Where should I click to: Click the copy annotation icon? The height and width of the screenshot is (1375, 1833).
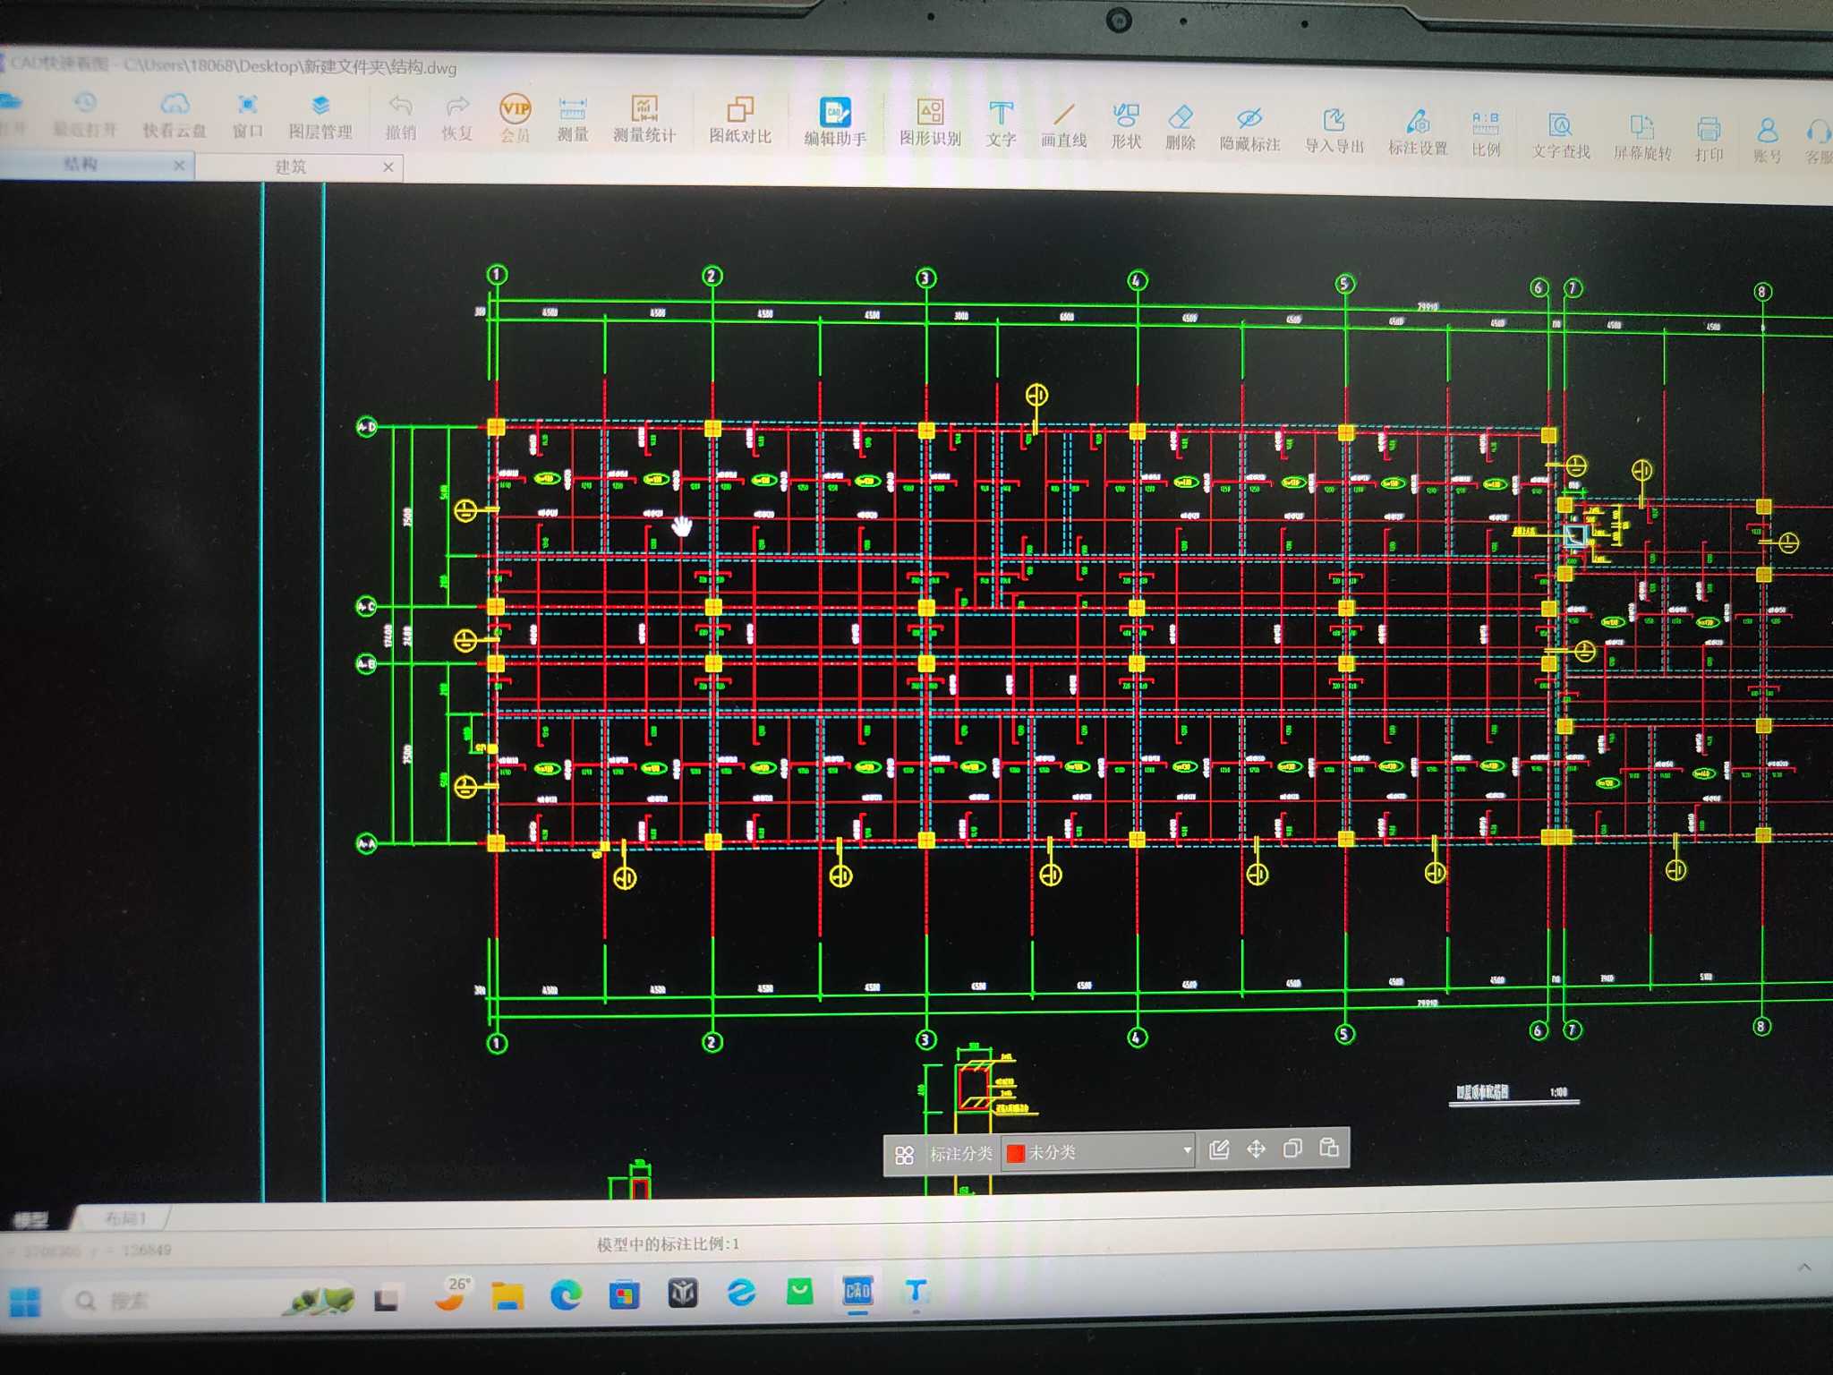1292,1148
